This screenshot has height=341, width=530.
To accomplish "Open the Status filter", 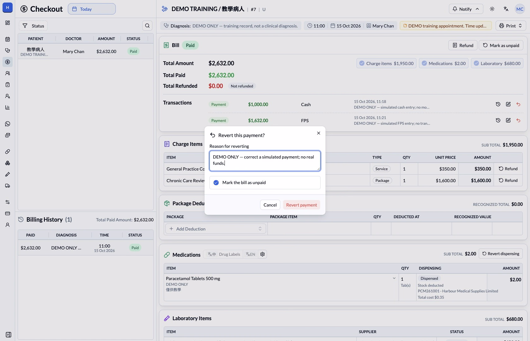I will (x=33, y=26).
